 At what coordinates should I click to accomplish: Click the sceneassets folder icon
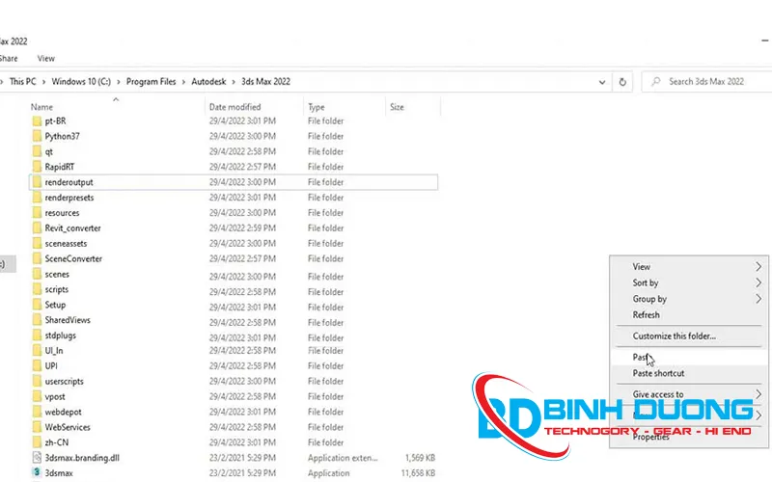[37, 243]
